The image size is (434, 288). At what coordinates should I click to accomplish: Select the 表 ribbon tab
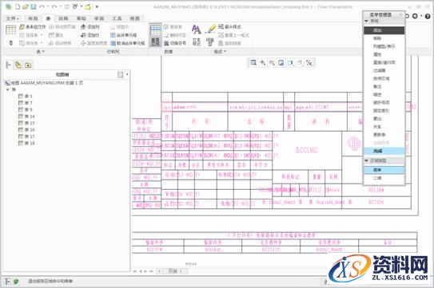48,18
